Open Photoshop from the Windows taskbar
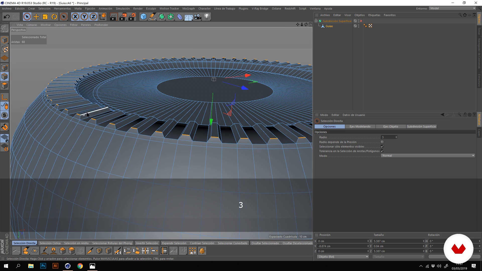Screen dimensions: 482x271 click(x=43, y=266)
